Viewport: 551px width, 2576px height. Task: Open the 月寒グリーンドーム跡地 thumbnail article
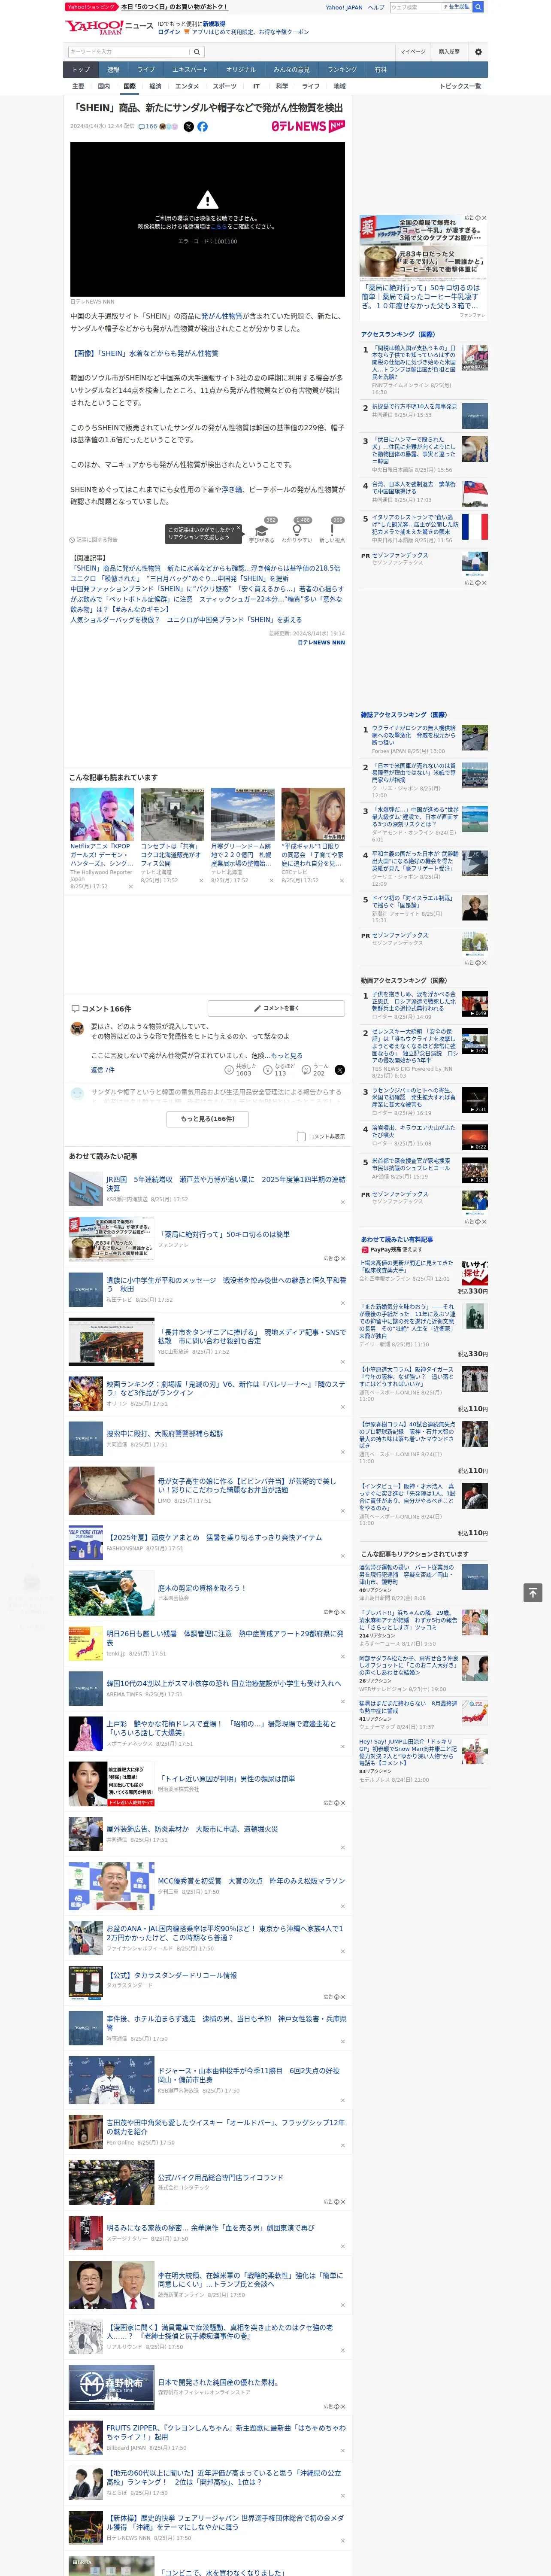tap(242, 814)
